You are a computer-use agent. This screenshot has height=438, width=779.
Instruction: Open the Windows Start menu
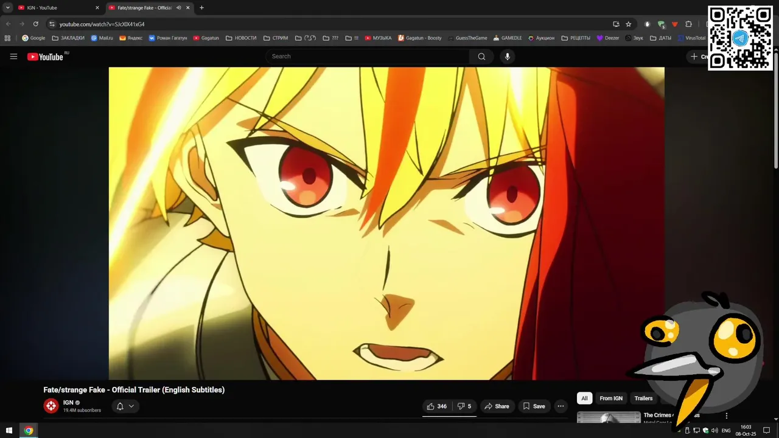click(x=9, y=431)
